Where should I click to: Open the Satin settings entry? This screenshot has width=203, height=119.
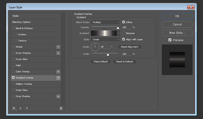(18, 65)
